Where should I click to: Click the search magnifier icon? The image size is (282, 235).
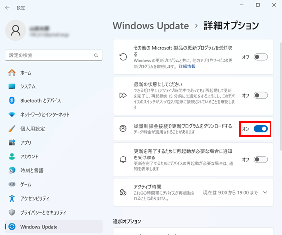coord(96,55)
